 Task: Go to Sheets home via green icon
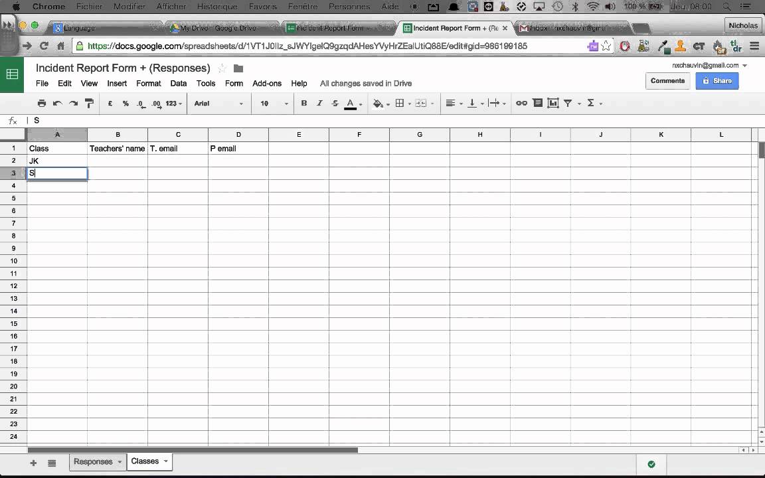(12, 74)
